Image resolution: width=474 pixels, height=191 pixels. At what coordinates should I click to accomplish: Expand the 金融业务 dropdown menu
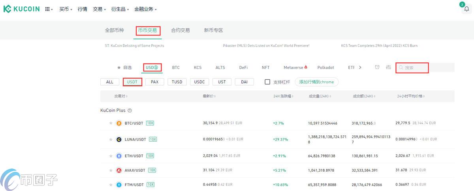coord(145,9)
